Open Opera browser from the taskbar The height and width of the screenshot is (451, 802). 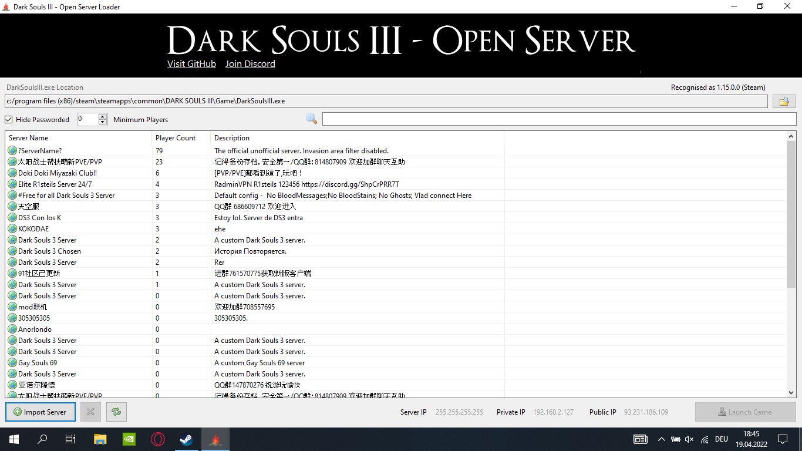pos(157,439)
